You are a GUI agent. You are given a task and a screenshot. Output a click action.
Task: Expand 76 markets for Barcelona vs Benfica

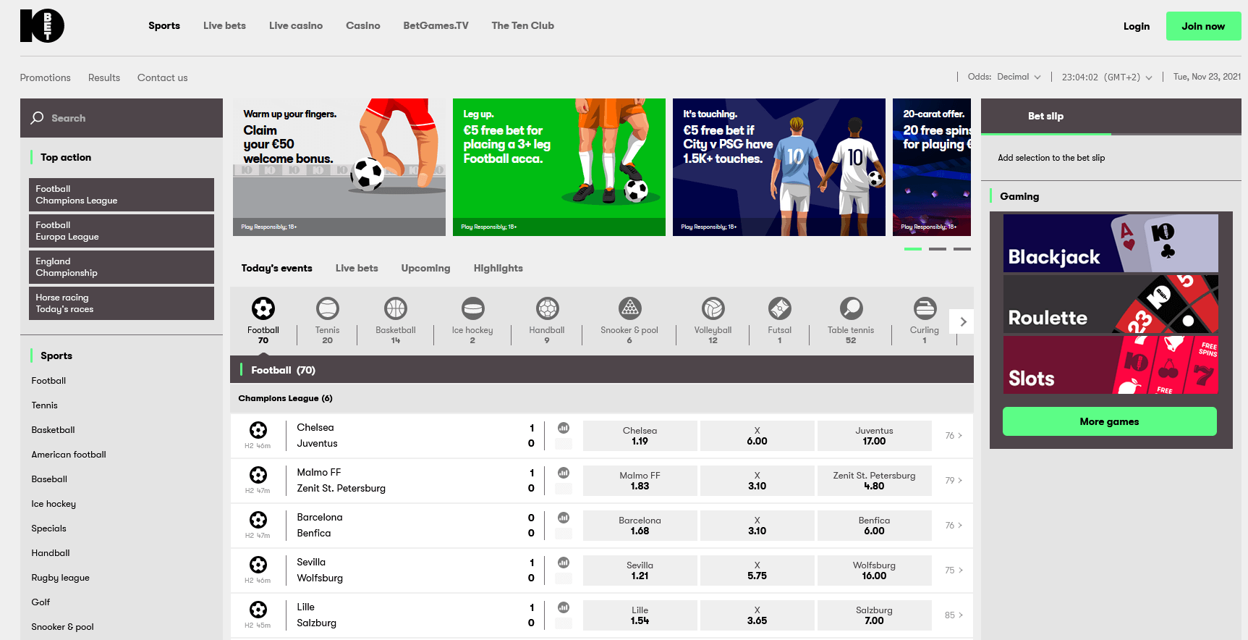[954, 526]
